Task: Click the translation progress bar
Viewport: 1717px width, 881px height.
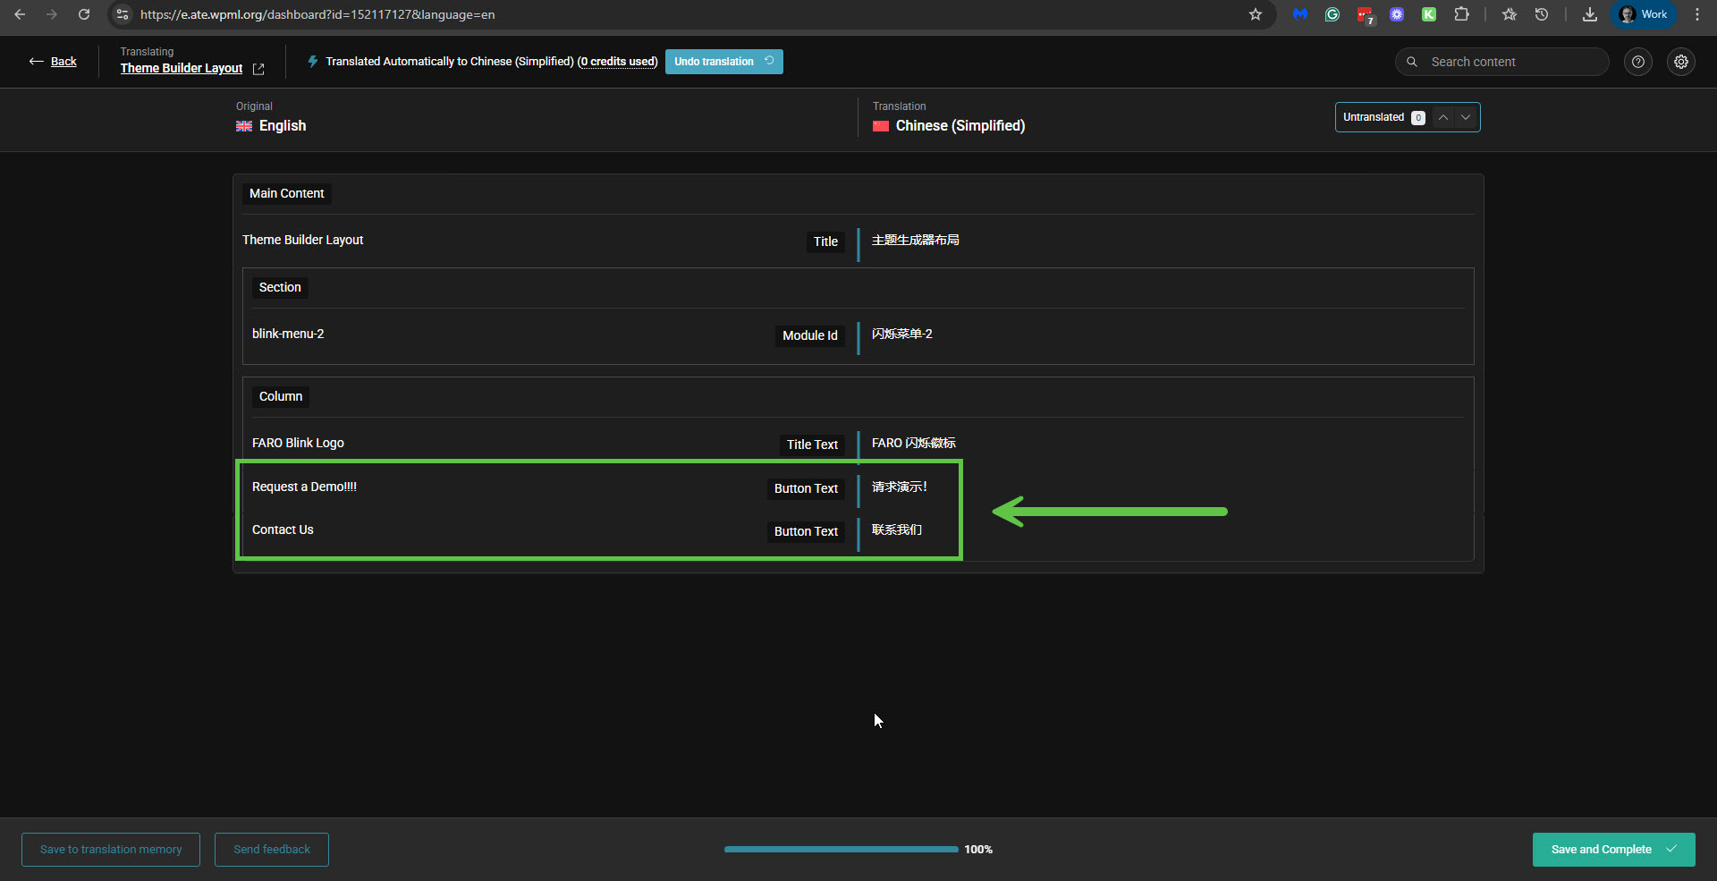Action: 841,850
